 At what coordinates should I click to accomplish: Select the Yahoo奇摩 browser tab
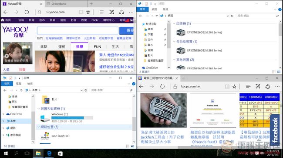pos(22,4)
